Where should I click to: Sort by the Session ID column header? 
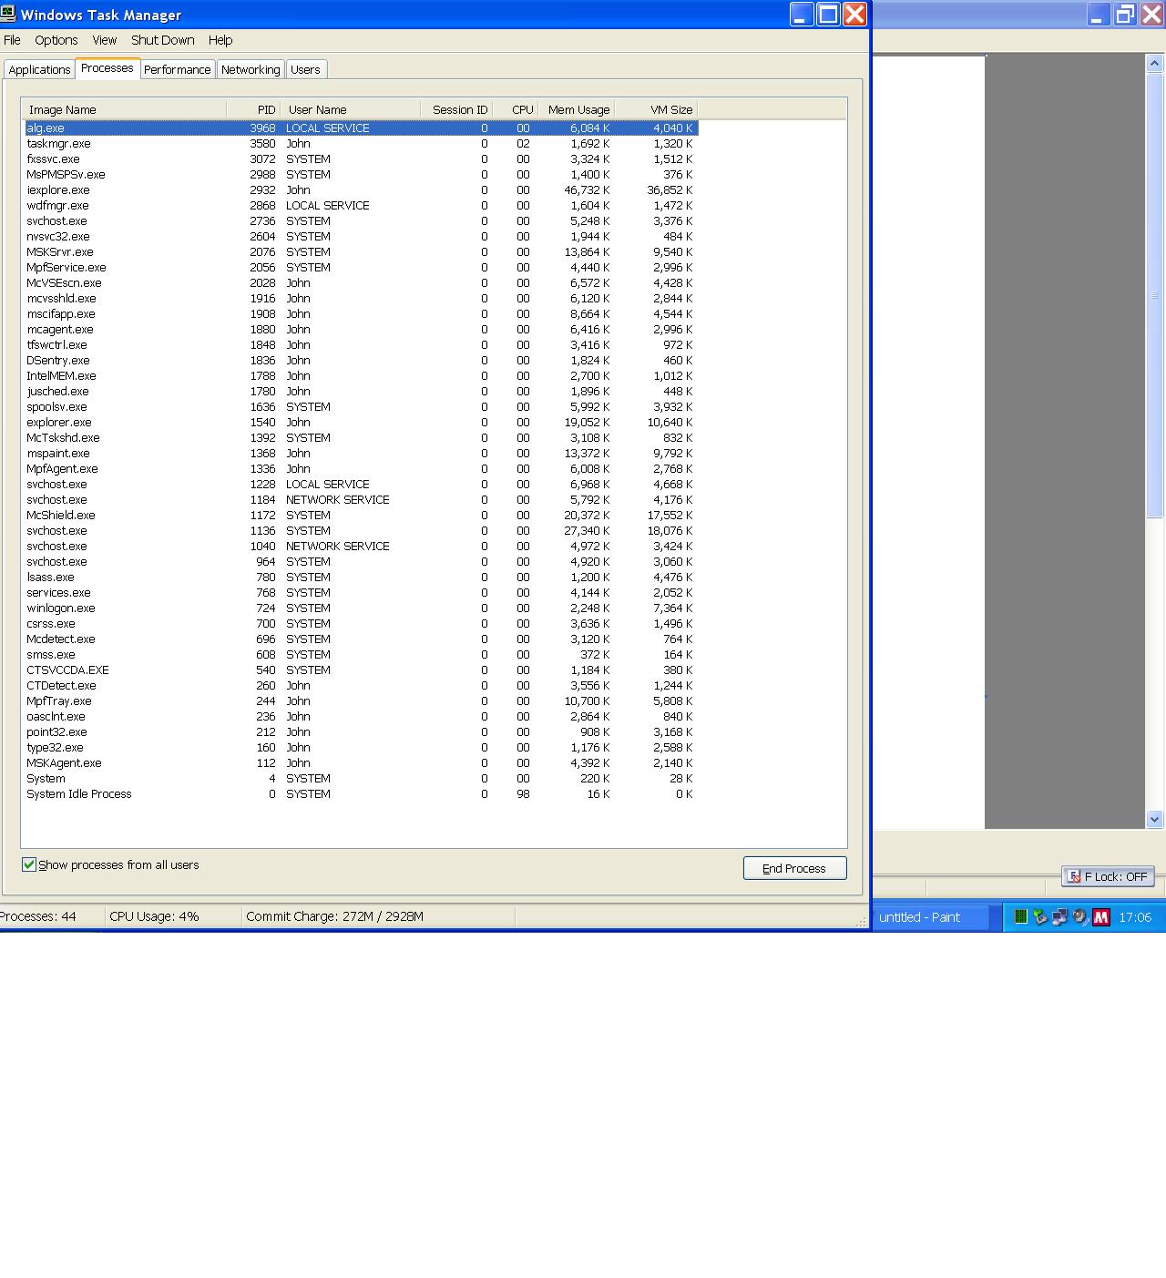[457, 109]
